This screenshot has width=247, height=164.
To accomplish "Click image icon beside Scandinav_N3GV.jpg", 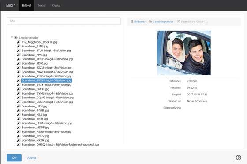I will [19, 136].
